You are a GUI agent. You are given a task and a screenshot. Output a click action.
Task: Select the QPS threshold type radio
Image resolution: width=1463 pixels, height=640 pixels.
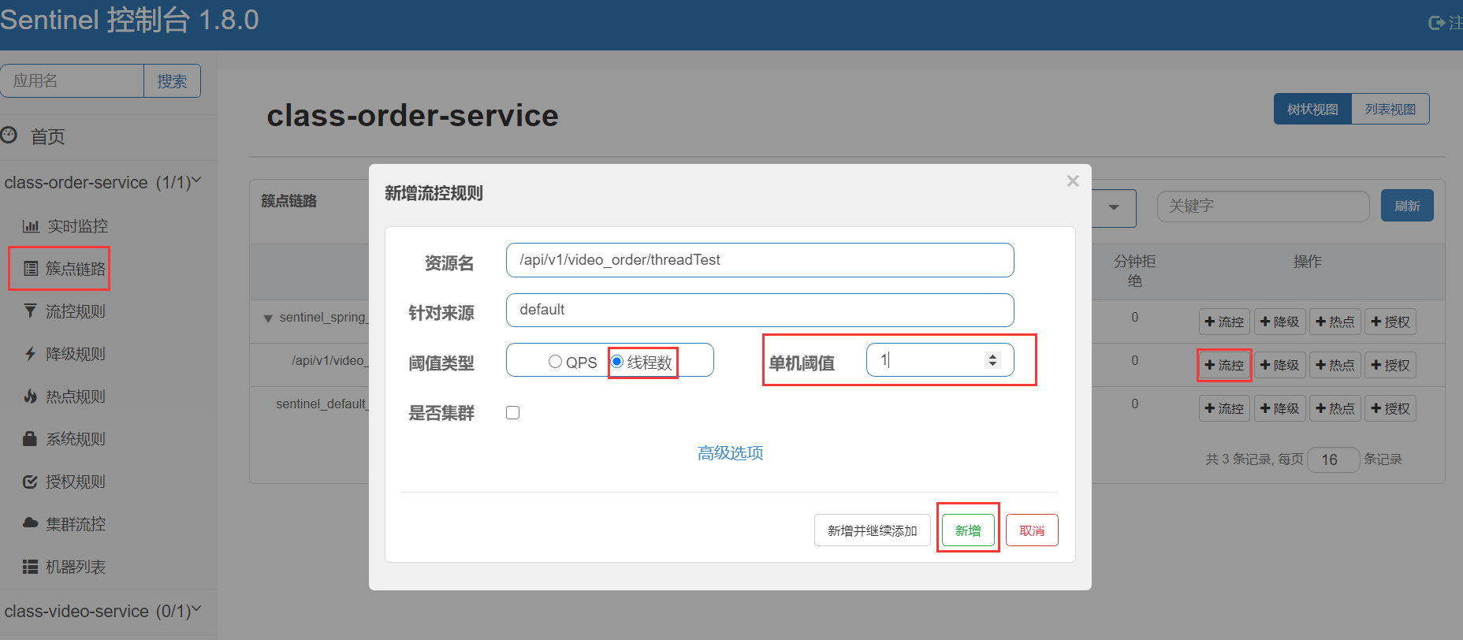[x=555, y=361]
